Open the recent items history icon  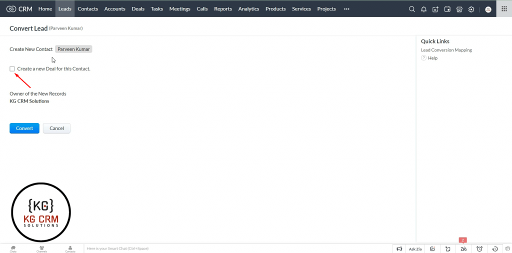tap(494, 249)
